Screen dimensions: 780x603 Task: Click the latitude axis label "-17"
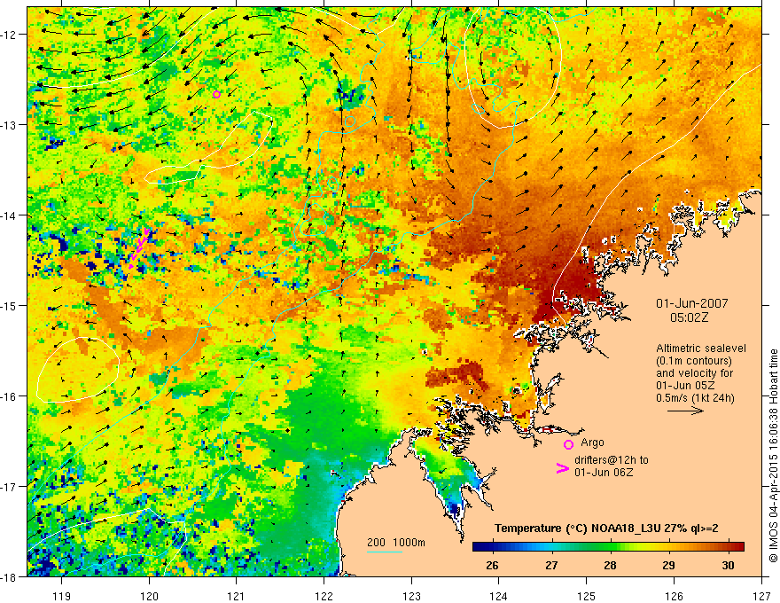[10, 487]
